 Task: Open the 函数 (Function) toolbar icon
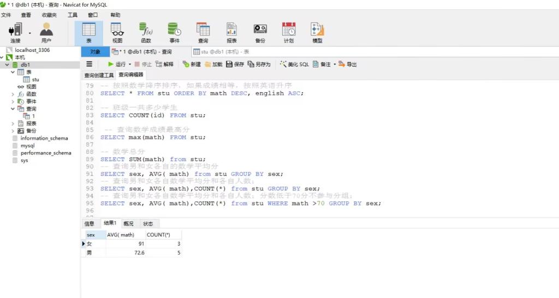coord(146,32)
